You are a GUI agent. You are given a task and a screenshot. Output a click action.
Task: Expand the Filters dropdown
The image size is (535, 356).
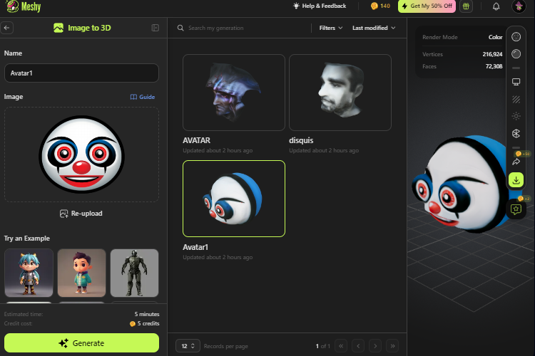click(x=330, y=28)
